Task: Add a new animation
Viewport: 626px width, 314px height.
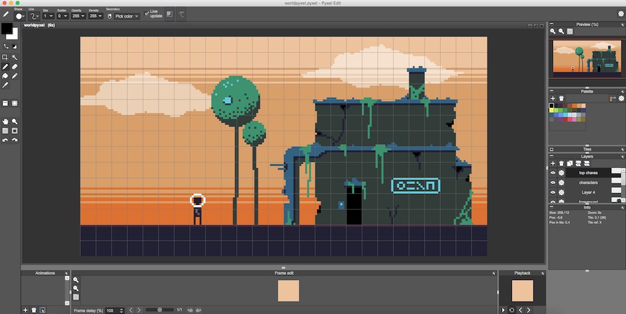Action: 25,310
